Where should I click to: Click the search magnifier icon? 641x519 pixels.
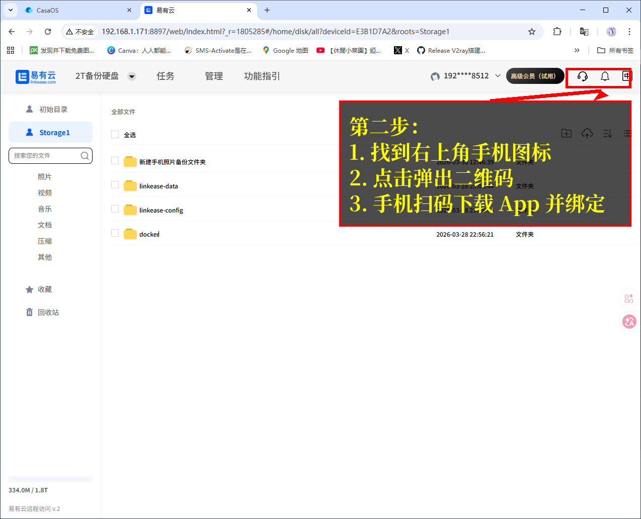point(85,156)
